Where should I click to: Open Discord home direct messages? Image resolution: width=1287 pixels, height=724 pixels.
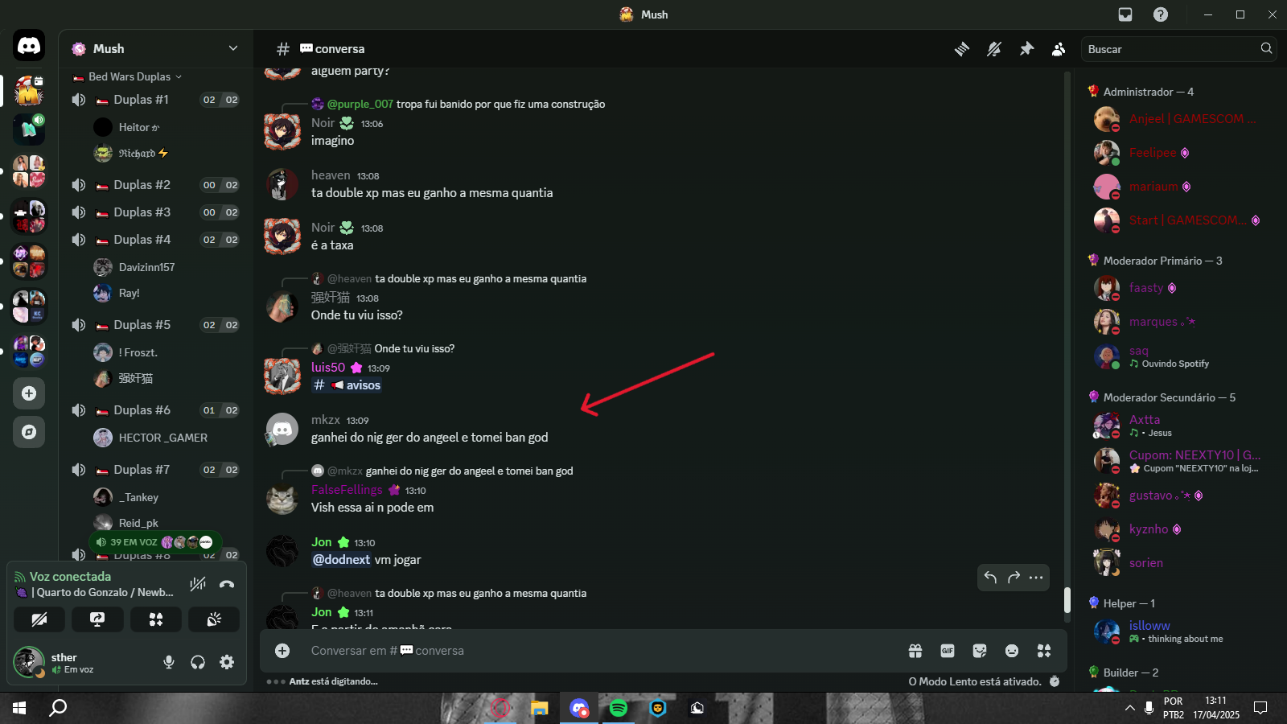[x=29, y=46]
